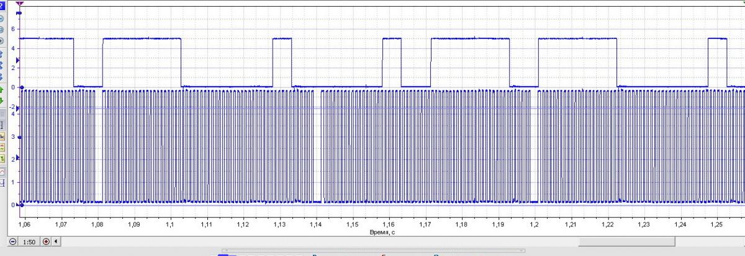Click the 'Время, с' time axis label
Viewport: 745px width, 256px height.
pos(382,232)
